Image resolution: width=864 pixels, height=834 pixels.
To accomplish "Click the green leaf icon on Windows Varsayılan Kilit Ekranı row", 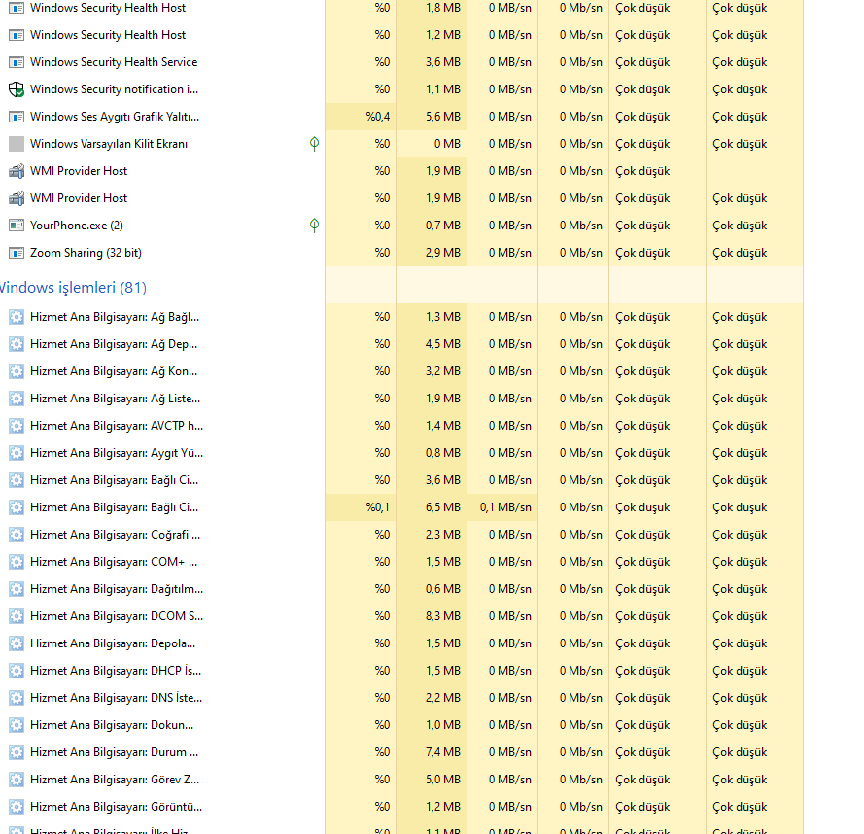I will point(314,144).
